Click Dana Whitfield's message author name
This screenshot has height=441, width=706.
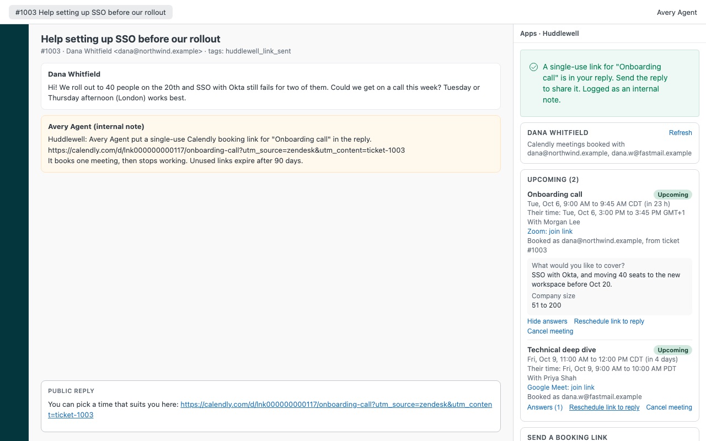(74, 74)
